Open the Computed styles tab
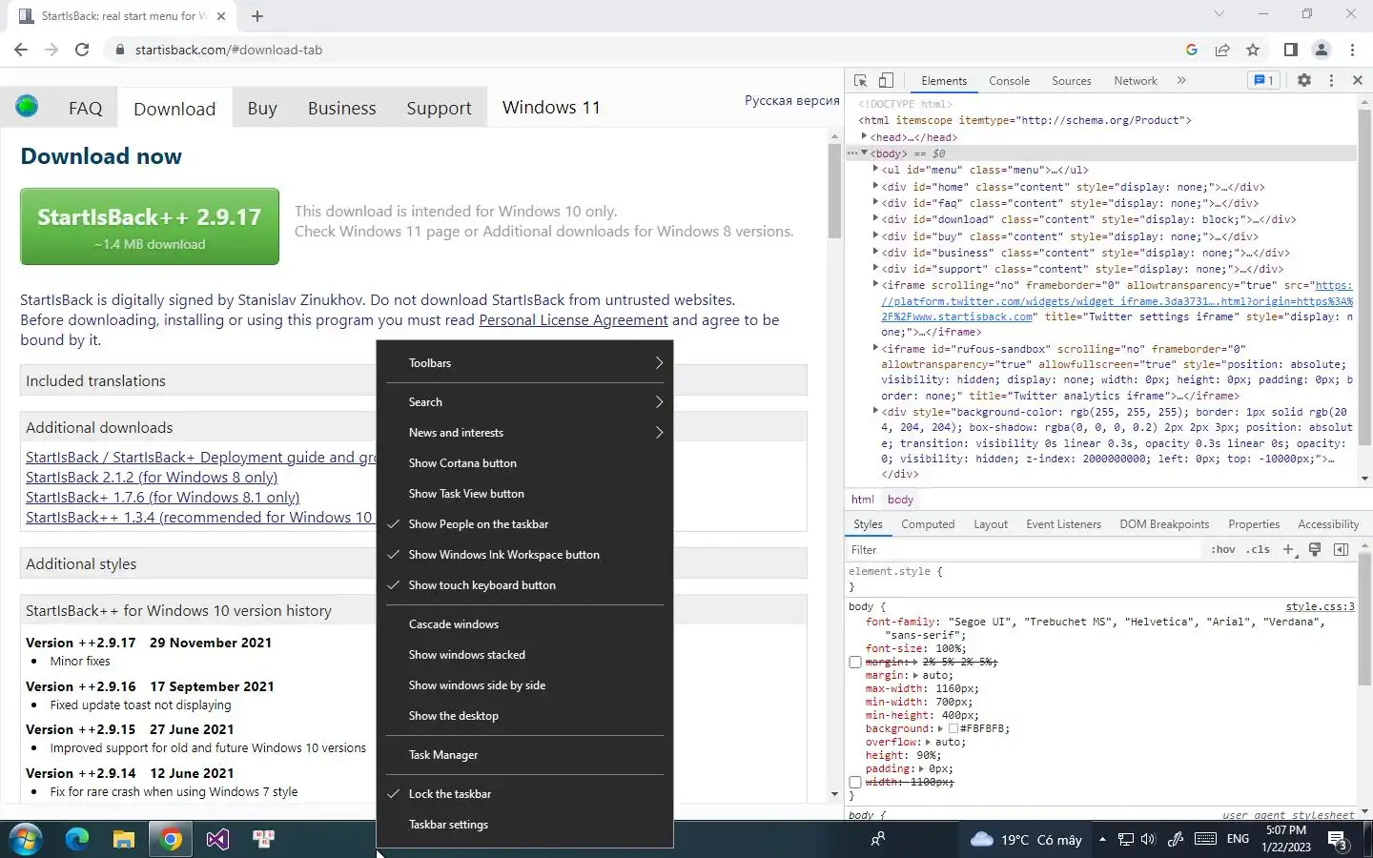 point(928,524)
